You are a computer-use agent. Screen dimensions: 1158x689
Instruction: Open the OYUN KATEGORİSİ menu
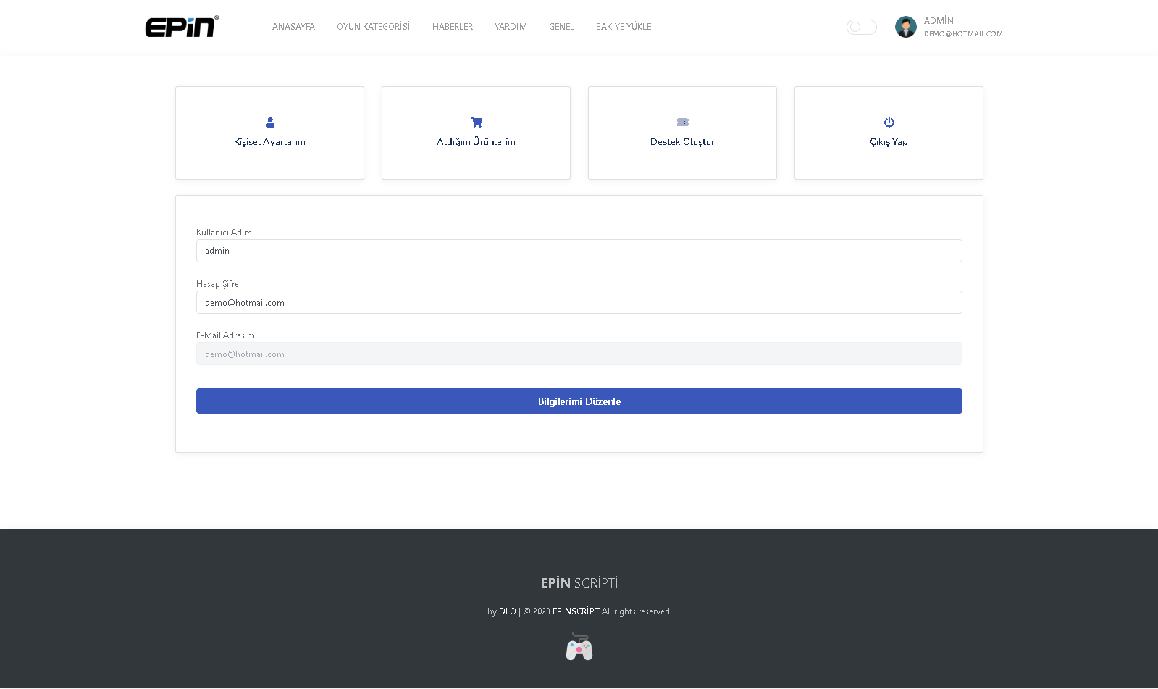tap(373, 27)
